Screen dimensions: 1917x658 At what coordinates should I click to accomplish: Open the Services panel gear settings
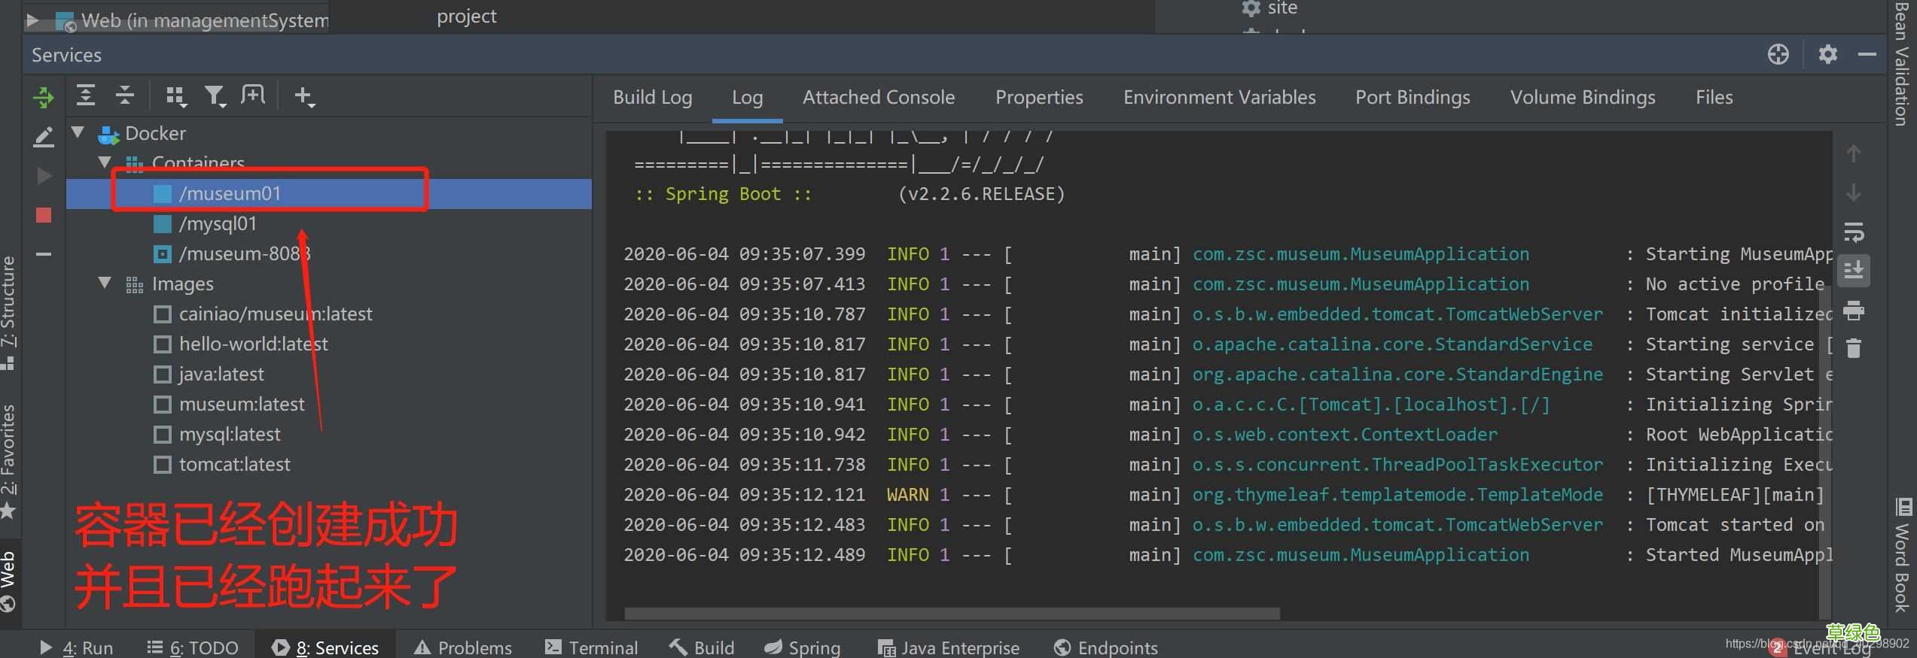[x=1827, y=54]
